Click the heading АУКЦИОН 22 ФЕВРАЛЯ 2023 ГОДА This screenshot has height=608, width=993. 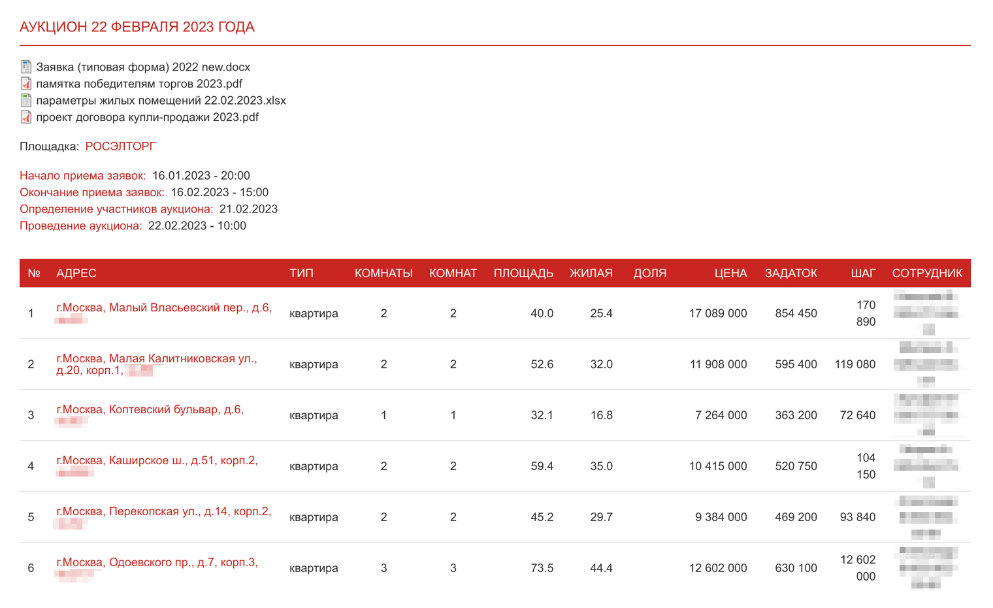pos(137,27)
